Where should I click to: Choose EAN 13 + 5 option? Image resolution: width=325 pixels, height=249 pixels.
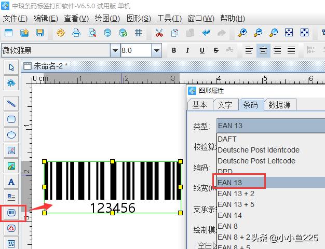tap(270, 204)
